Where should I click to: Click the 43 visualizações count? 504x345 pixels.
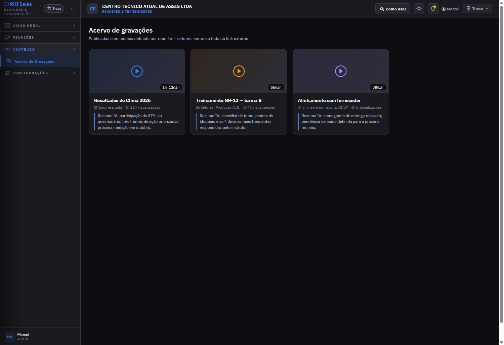click(x=259, y=107)
